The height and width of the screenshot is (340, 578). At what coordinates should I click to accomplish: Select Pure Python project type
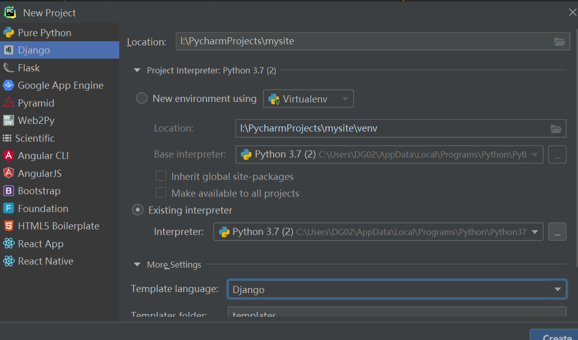(60, 33)
